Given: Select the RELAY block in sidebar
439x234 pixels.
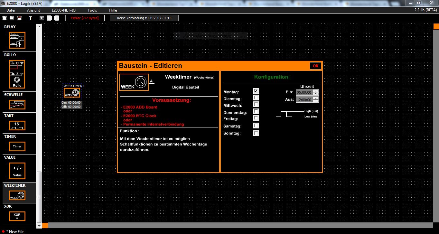Looking at the screenshot, I should tap(17, 40).
